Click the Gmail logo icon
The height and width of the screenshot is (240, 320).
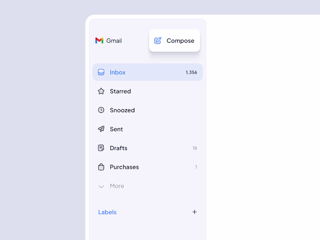click(99, 40)
